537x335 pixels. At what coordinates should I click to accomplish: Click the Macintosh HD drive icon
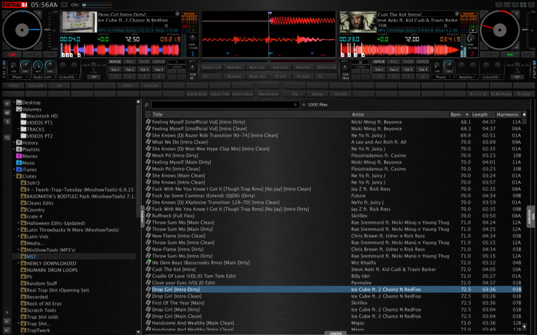point(23,116)
